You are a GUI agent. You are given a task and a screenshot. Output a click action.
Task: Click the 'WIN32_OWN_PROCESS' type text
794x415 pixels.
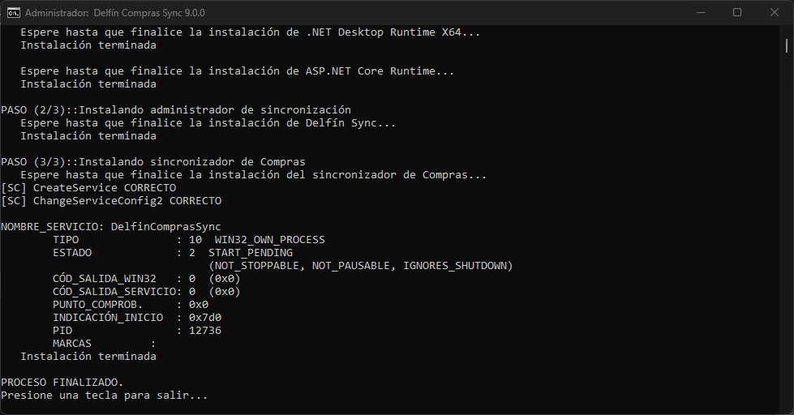coord(269,239)
